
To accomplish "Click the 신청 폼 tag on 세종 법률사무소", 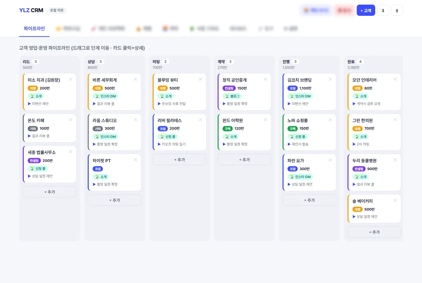I will [38, 168].
